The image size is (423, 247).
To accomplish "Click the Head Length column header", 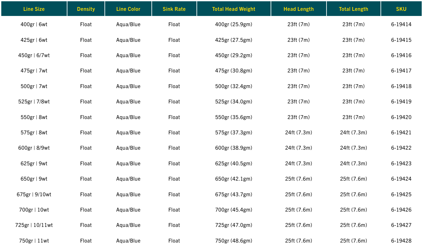I will (298, 9).
